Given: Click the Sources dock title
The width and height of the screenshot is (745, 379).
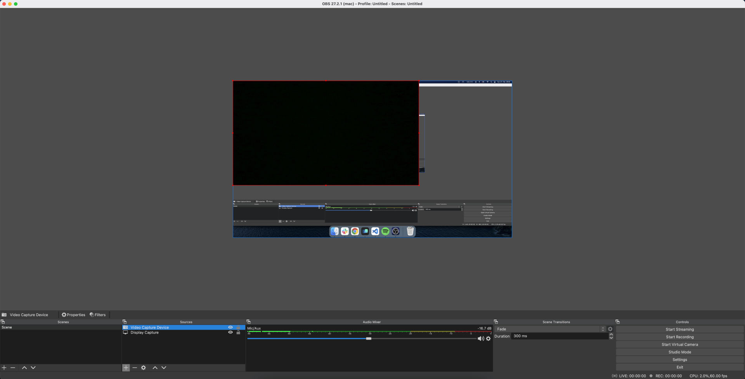Looking at the screenshot, I should (186, 322).
